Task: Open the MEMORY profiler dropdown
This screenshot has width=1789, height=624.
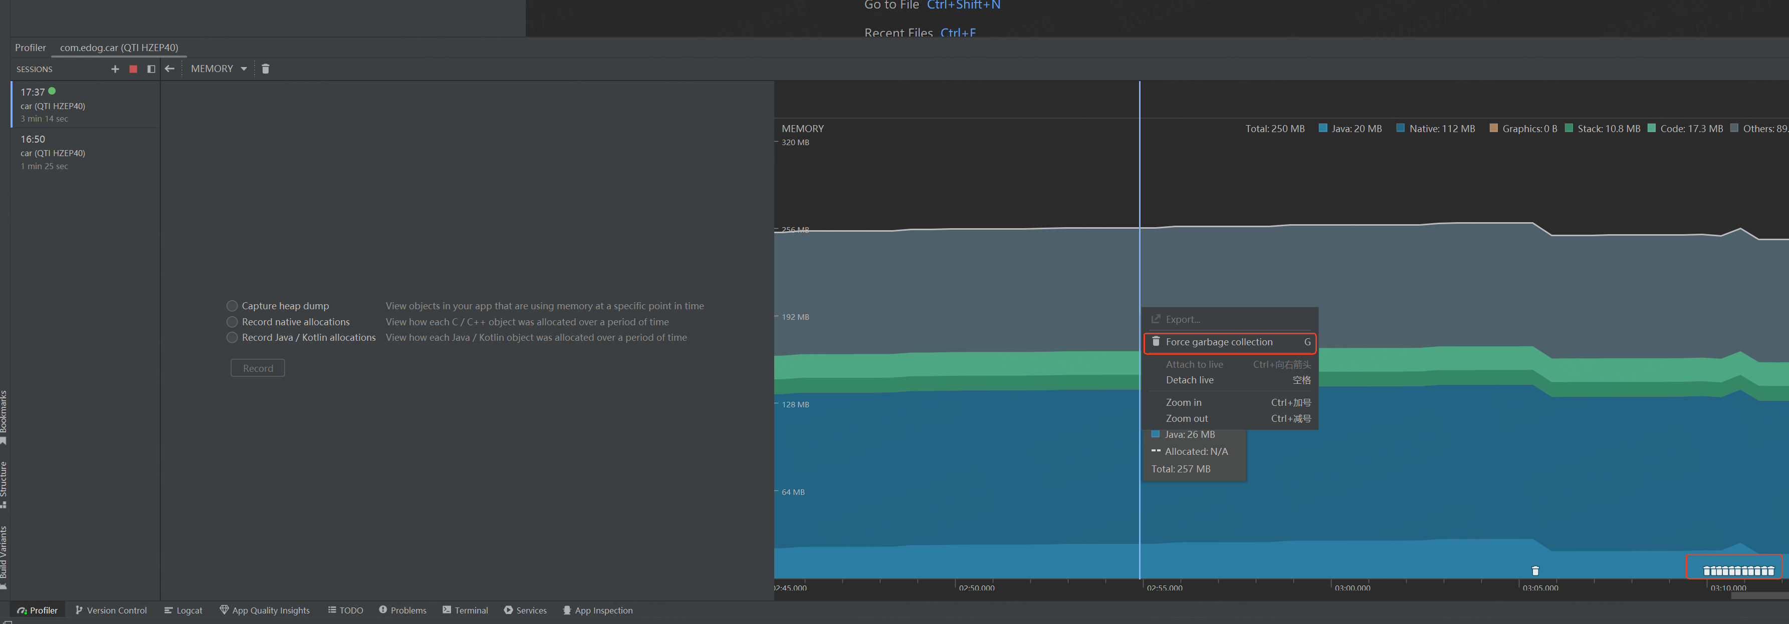Action: point(219,69)
